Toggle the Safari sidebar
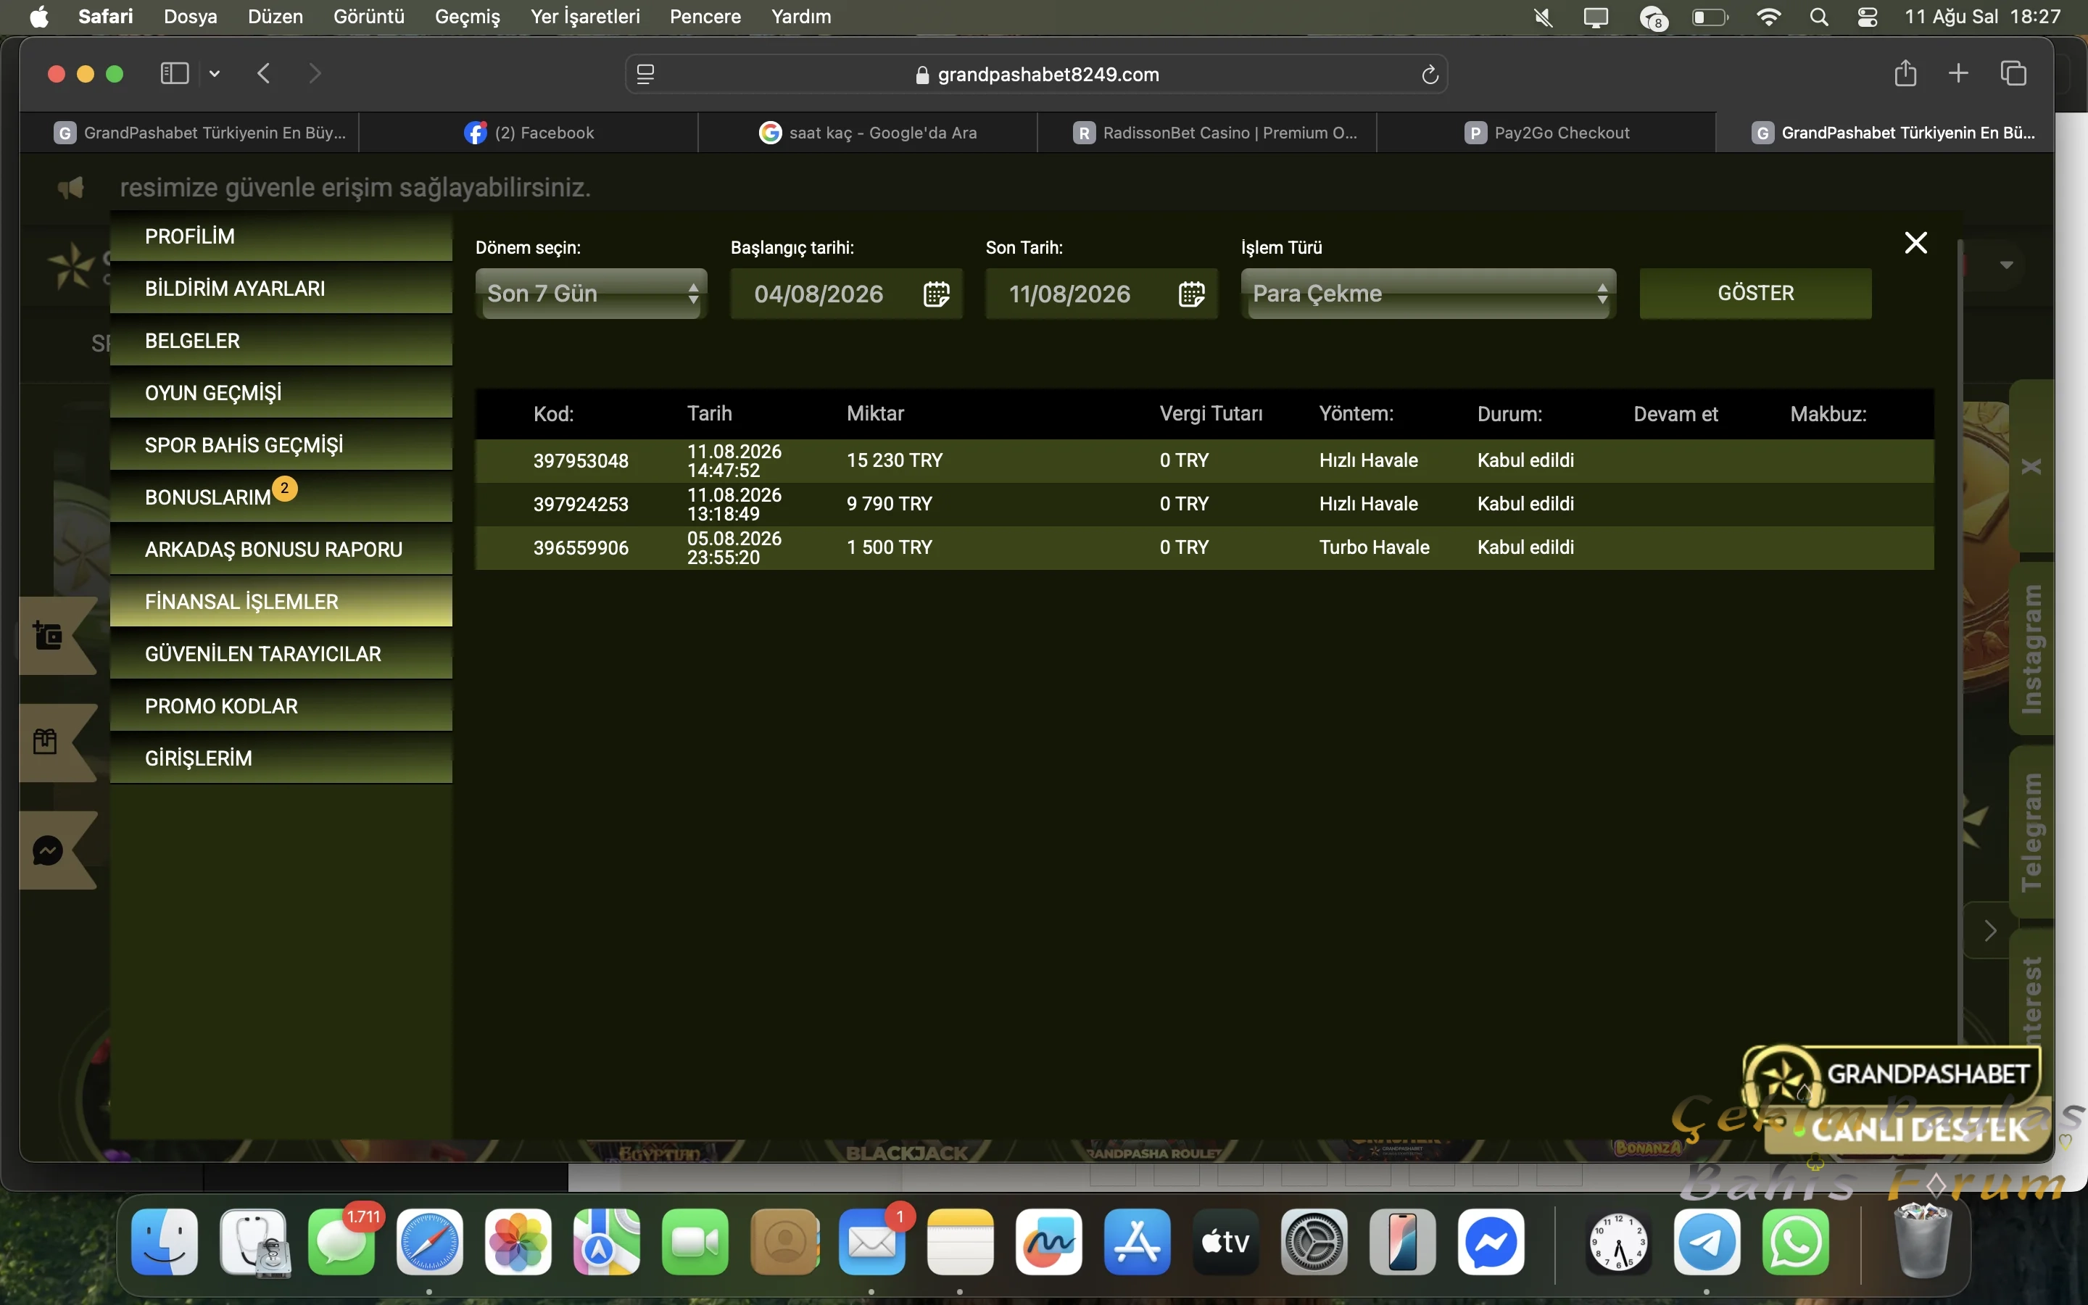 174,73
